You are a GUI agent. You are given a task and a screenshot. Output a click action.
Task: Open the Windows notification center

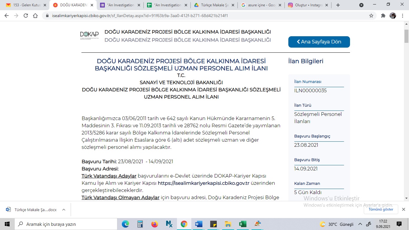(399, 224)
